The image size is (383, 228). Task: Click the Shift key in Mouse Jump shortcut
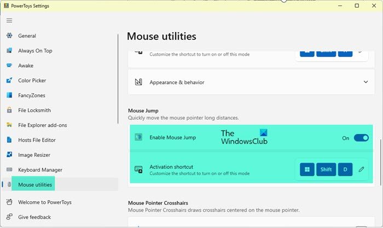click(326, 169)
